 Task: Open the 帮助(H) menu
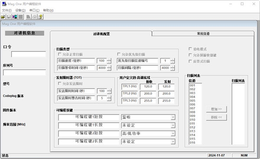tap(48, 10)
